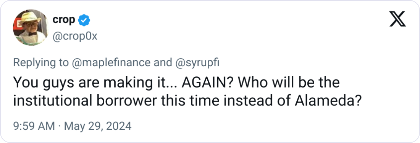Visit the @maplefinance mention
The image size is (420, 143).
click(111, 62)
